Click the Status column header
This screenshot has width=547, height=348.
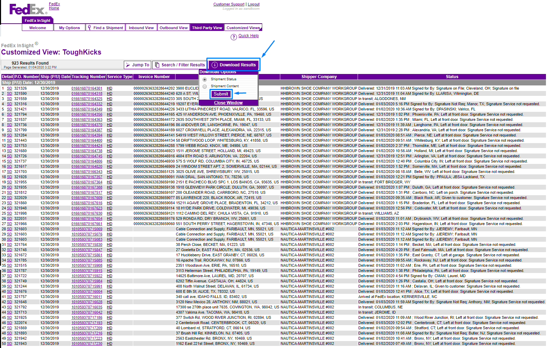(452, 77)
